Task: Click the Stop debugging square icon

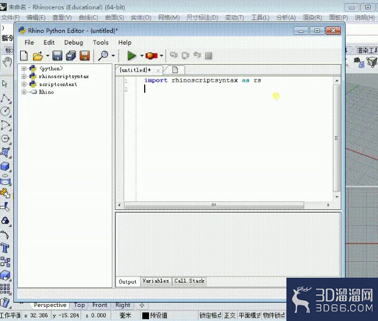Action: 208,56
